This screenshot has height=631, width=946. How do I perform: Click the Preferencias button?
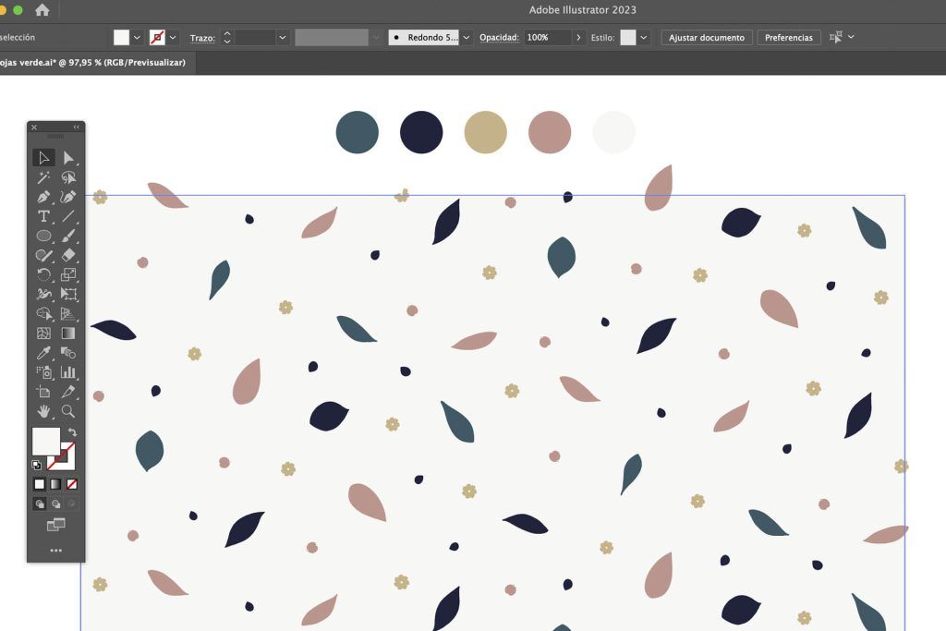pos(789,37)
